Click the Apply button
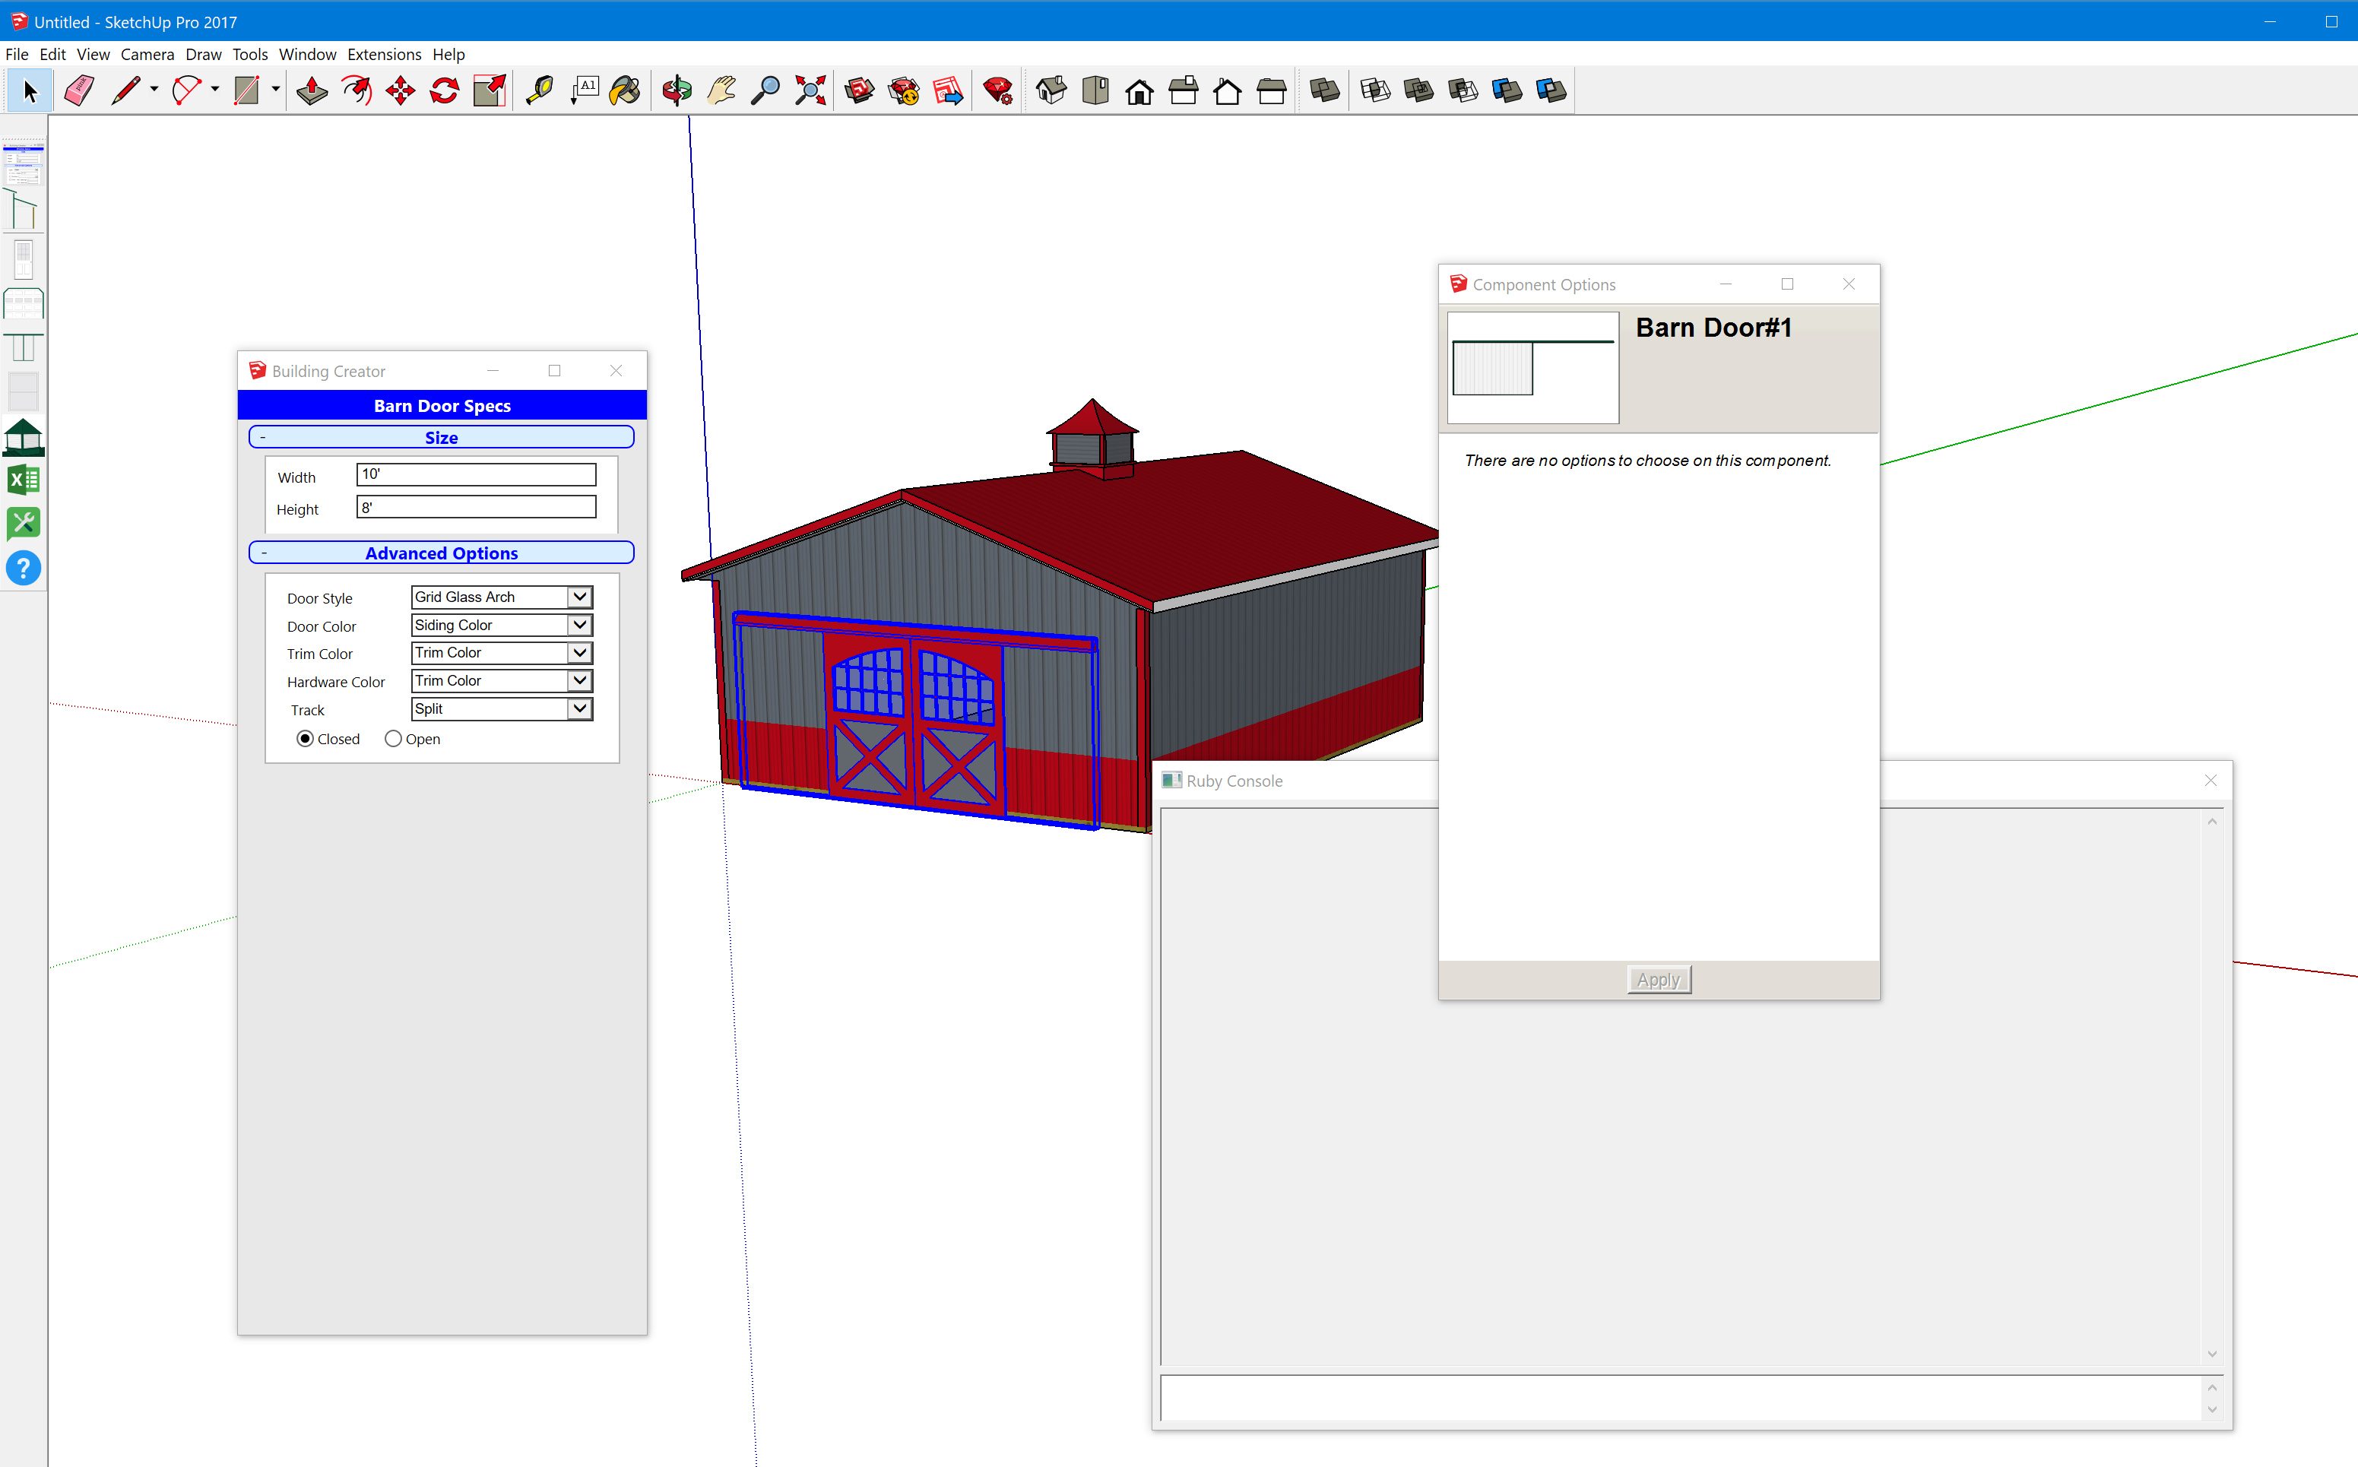 1659,980
